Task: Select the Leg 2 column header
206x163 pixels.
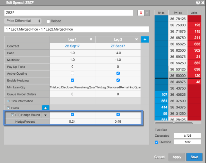Action: click(x=118, y=39)
